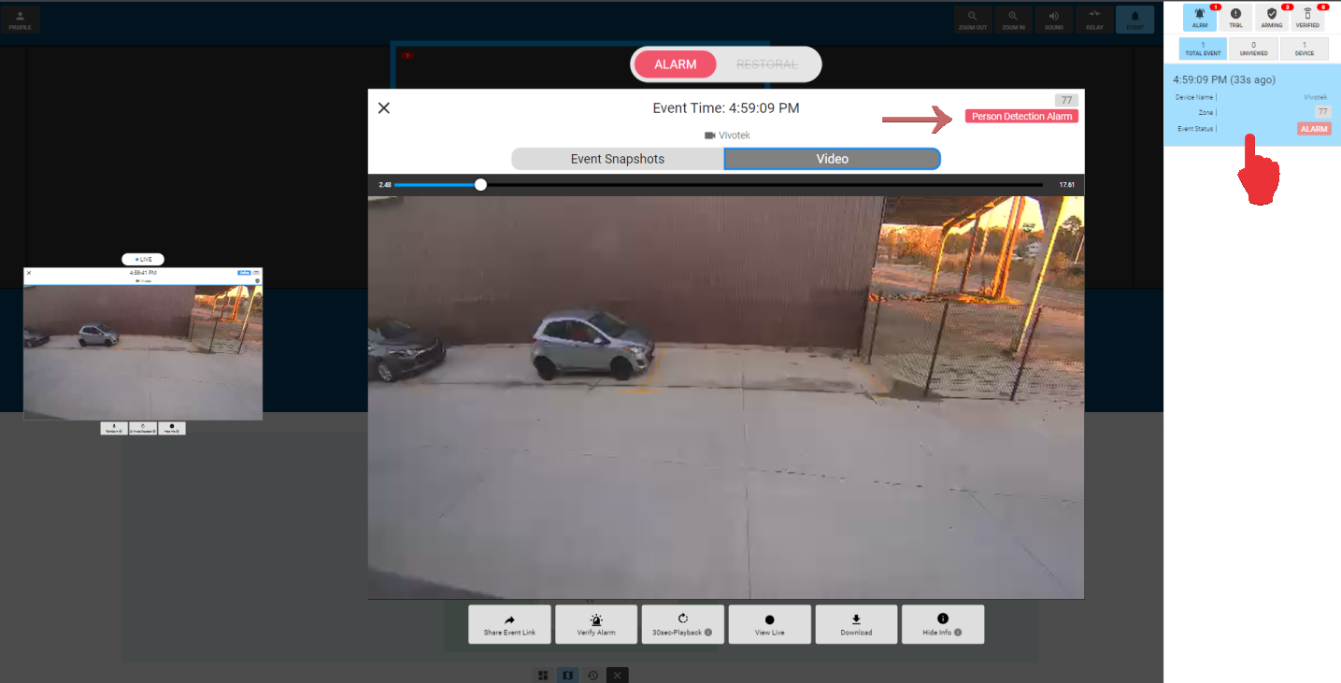Select the Video tab
This screenshot has width=1341, height=683.
832,159
